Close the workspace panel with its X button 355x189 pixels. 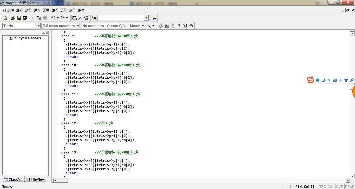coord(47,32)
